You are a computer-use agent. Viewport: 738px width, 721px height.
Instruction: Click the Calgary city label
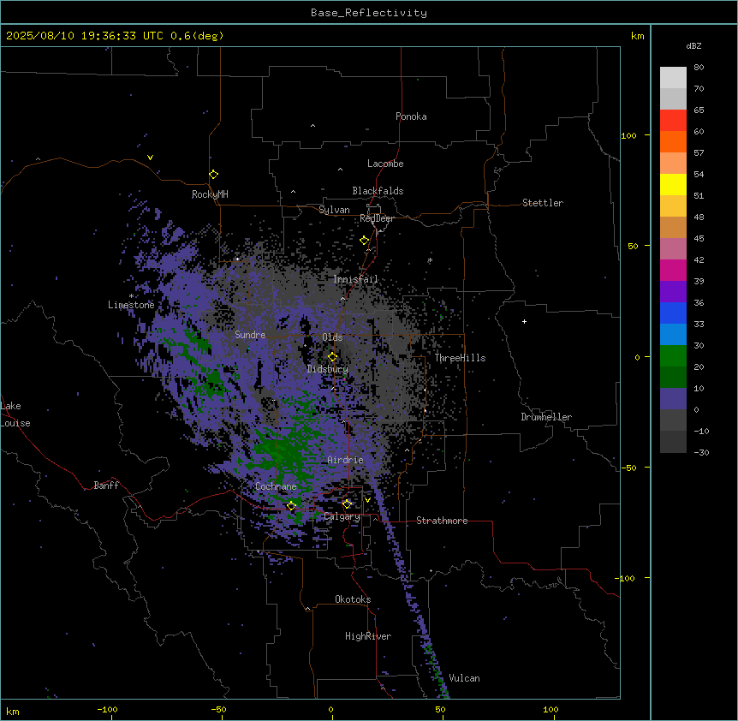[342, 516]
